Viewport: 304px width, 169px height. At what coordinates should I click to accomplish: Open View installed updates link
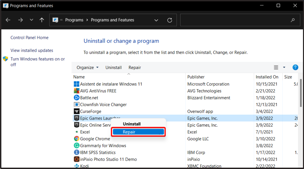tap(32, 50)
